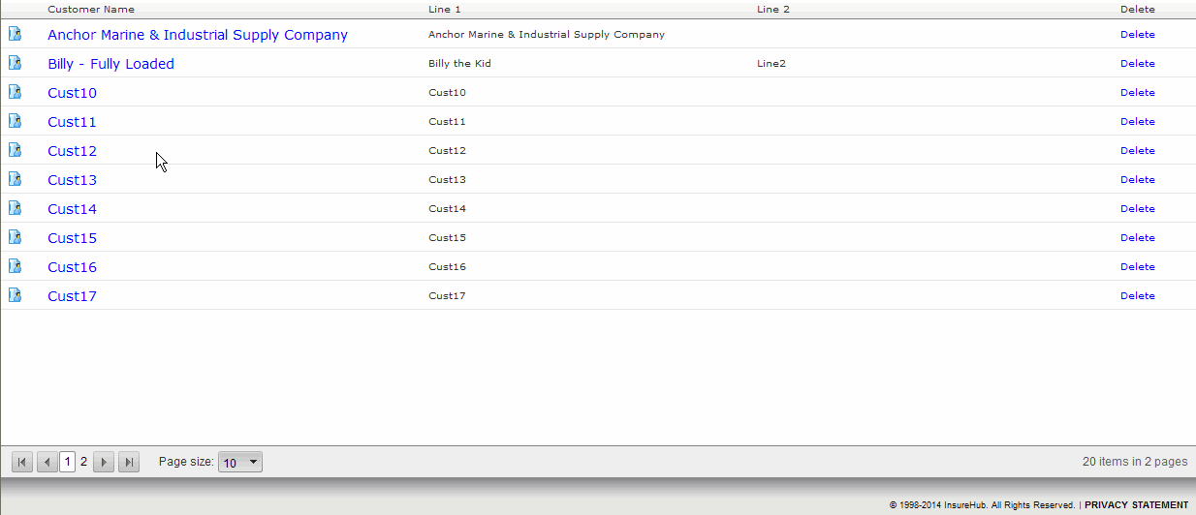
Task: Open the Cust10 customer link
Action: click(72, 93)
